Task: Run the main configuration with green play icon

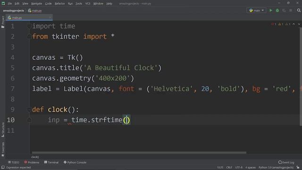Action: [x=271, y=10]
